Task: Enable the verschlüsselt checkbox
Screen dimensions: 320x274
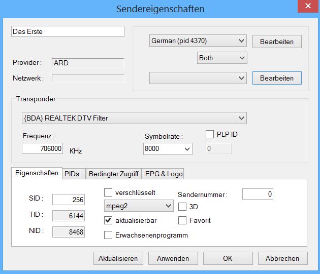Action: tap(108, 192)
